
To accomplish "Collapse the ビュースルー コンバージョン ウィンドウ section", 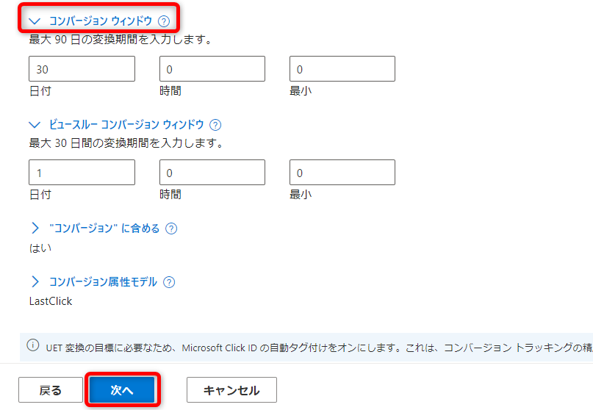I will [x=35, y=125].
